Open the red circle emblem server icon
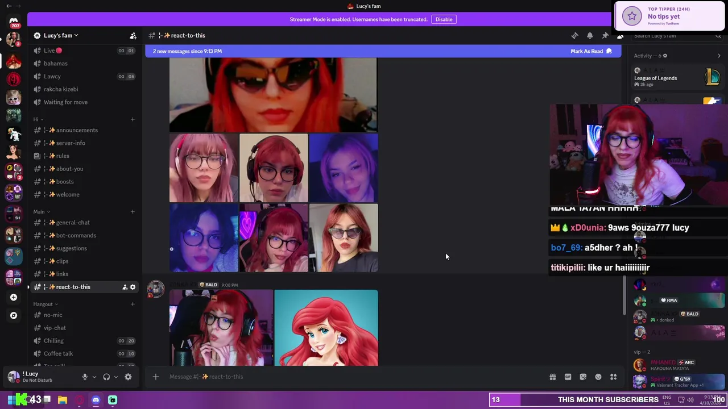The width and height of the screenshot is (728, 409). 14,80
